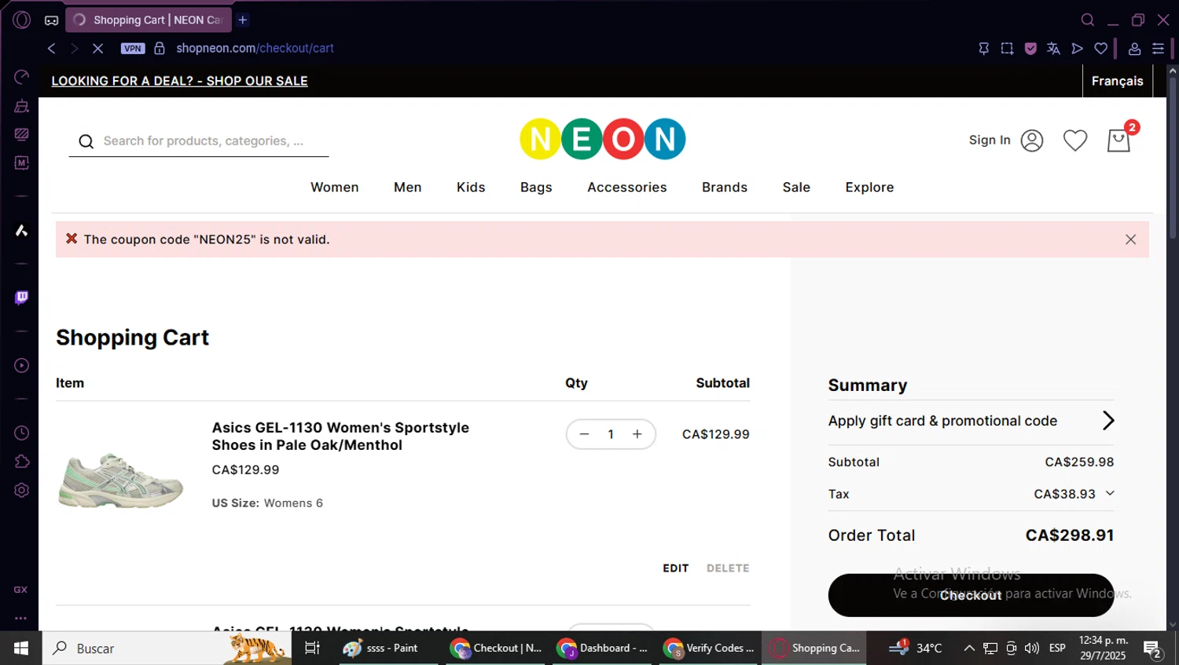Delete the first Asics cart item
Image resolution: width=1179 pixels, height=665 pixels.
[x=728, y=568]
